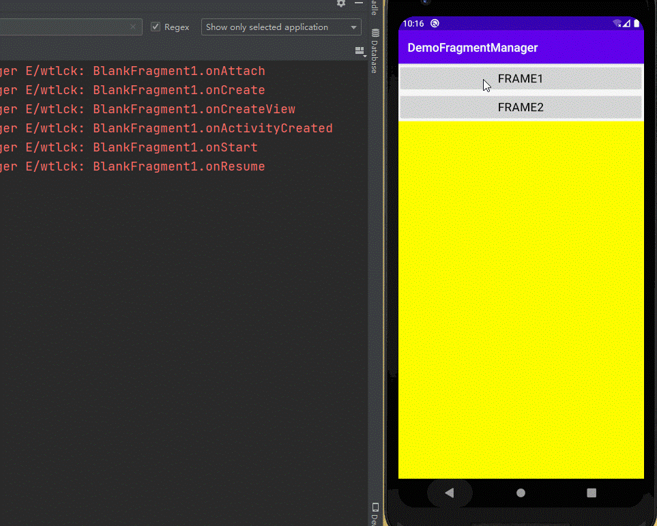
Task: Click the Wi-Fi status icon
Action: [x=617, y=23]
